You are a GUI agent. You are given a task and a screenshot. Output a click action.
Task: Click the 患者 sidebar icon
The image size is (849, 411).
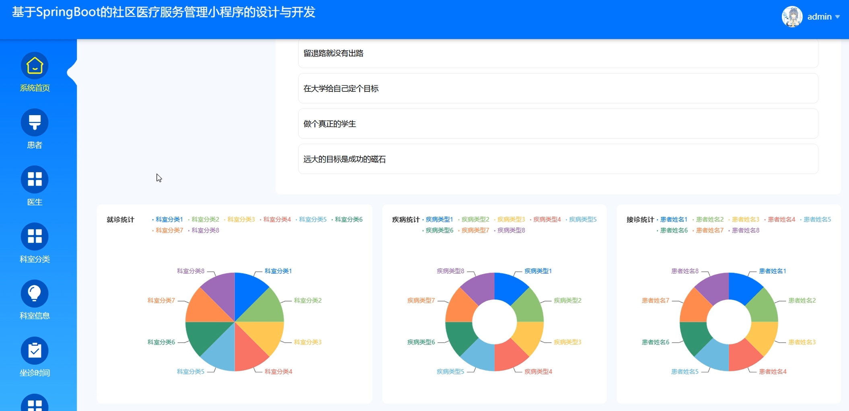[x=35, y=122]
